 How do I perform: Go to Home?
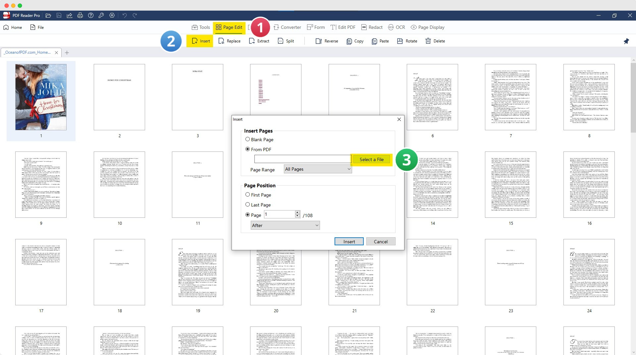13,28
